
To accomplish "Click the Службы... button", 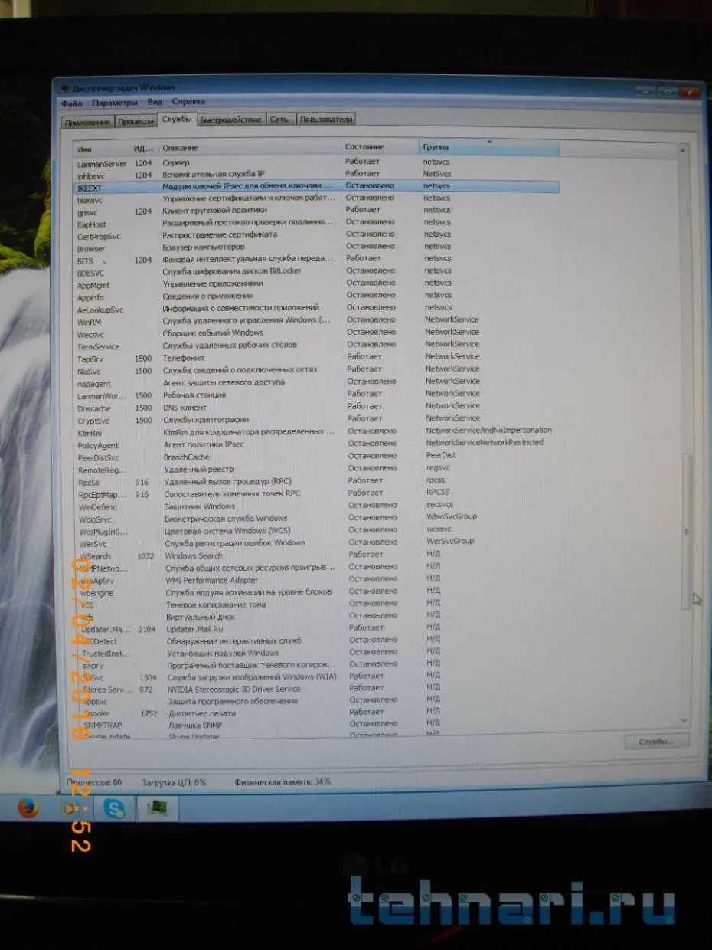I will coord(657,742).
